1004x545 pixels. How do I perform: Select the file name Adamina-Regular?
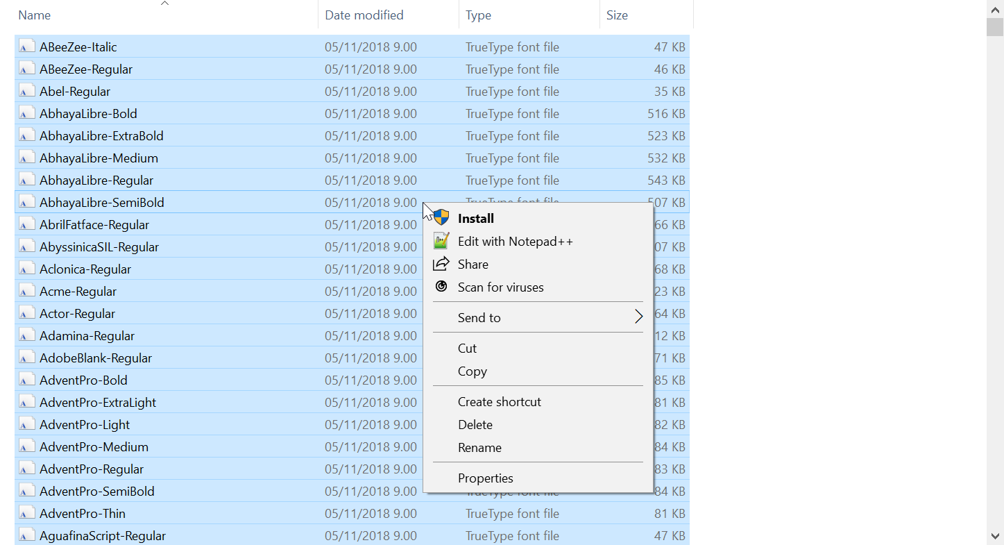point(87,336)
